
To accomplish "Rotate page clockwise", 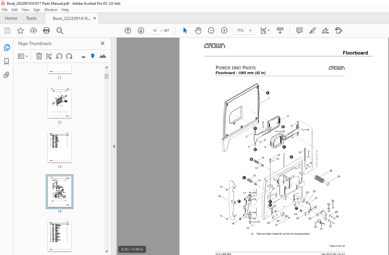I will [x=69, y=56].
